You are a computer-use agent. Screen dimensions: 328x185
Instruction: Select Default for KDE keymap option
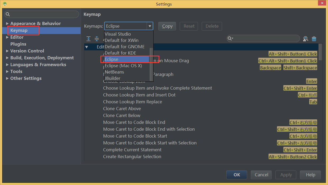127,53
